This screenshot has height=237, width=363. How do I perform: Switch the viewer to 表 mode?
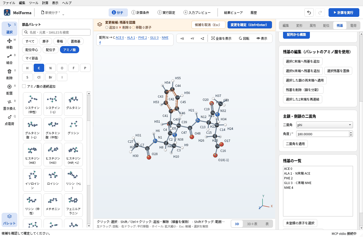point(267,224)
